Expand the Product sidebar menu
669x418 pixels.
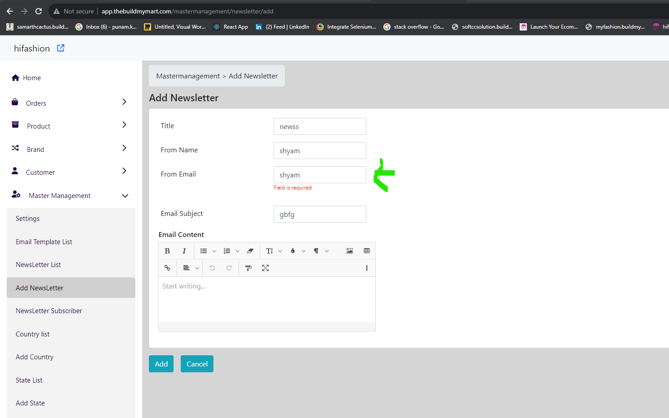(x=125, y=125)
